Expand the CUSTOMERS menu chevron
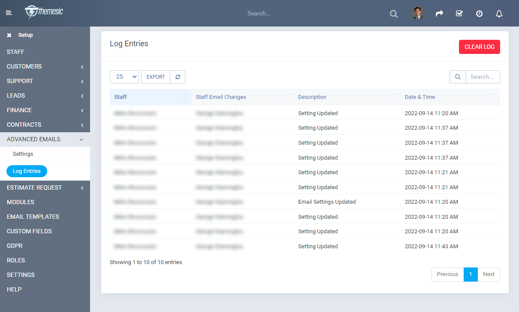The width and height of the screenshot is (519, 312). (82, 66)
